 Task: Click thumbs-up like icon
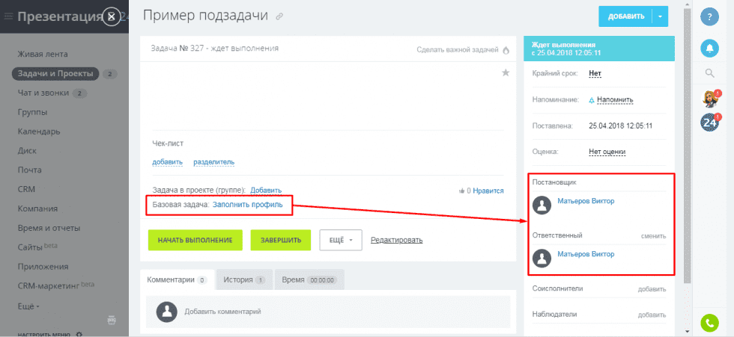(461, 191)
